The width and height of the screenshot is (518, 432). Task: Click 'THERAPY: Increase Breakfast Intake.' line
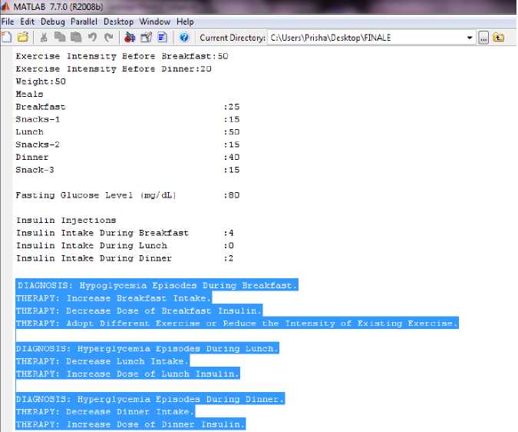114,298
